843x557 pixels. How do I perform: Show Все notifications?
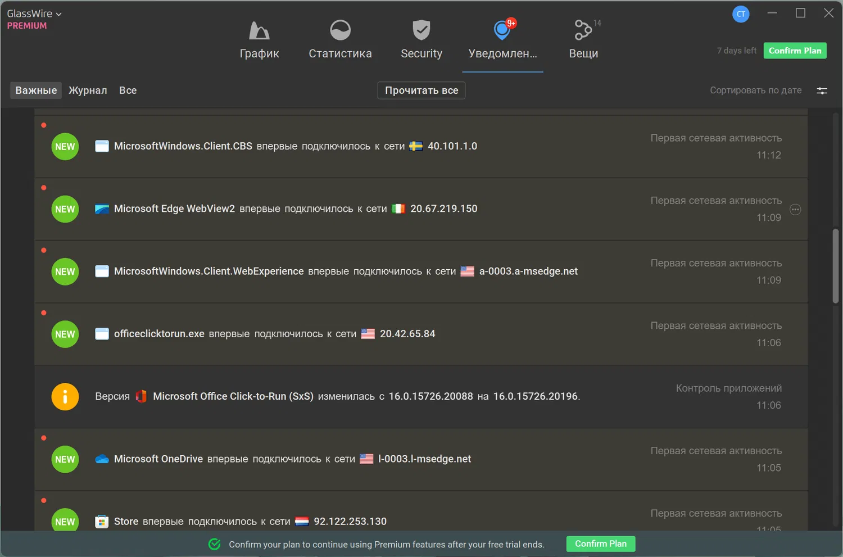click(128, 90)
